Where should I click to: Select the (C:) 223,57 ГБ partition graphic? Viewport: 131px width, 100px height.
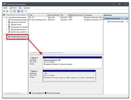pyautogui.click(x=69, y=76)
